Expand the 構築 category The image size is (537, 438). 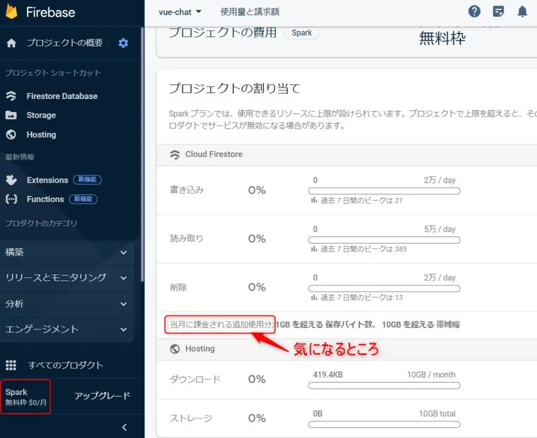pos(67,253)
